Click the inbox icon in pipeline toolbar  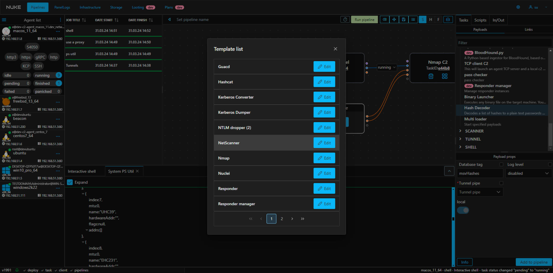[448, 20]
